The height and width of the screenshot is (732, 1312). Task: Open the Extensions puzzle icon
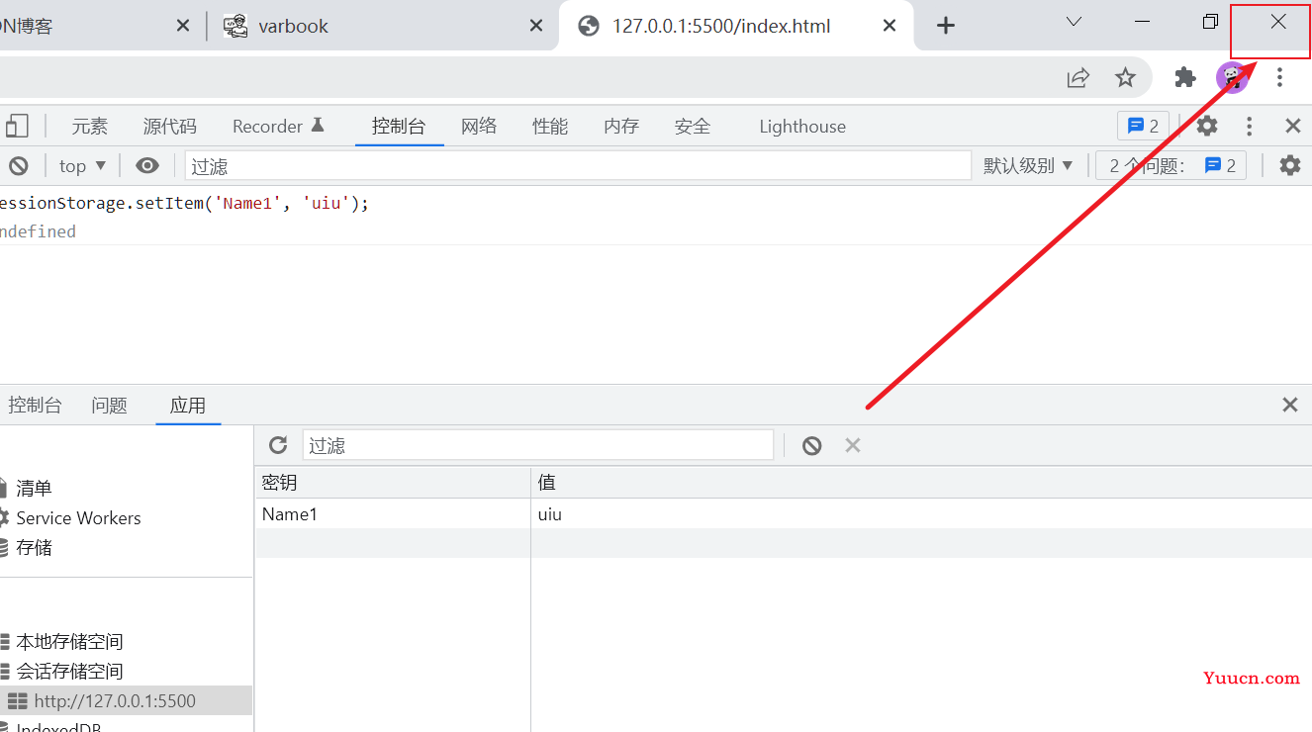click(1184, 77)
